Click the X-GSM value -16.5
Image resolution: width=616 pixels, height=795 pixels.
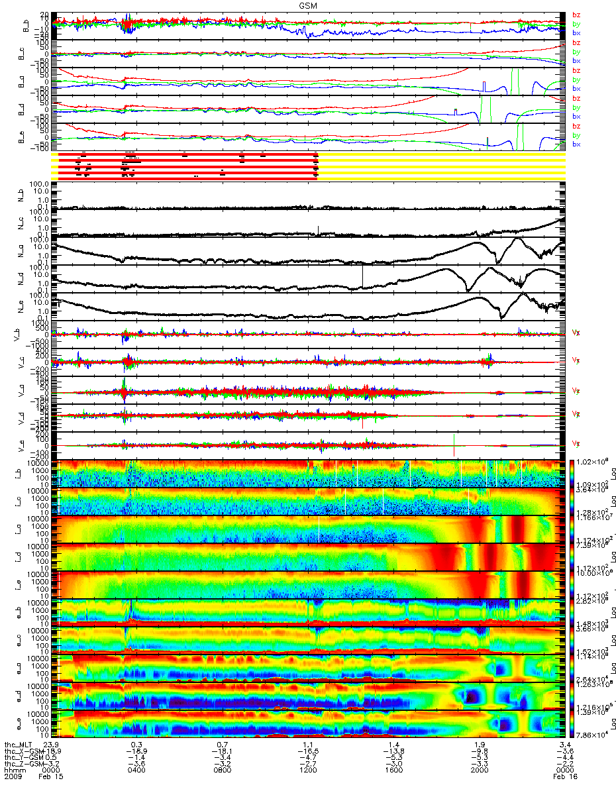tap(308, 753)
